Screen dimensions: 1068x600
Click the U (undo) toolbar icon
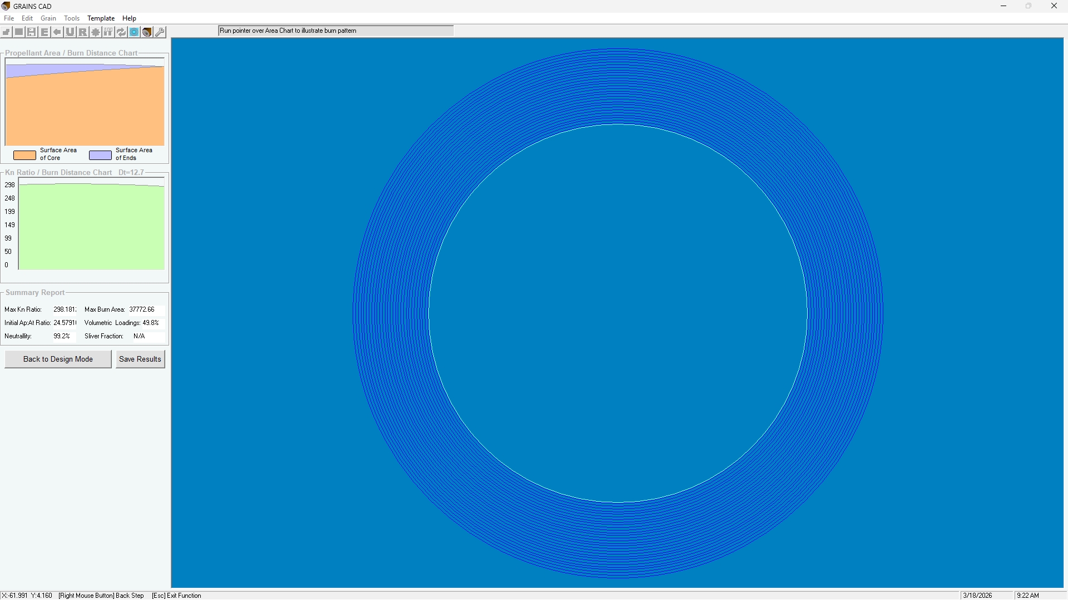point(70,32)
